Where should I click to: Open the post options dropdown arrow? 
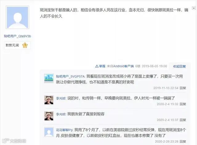(x=194, y=8)
